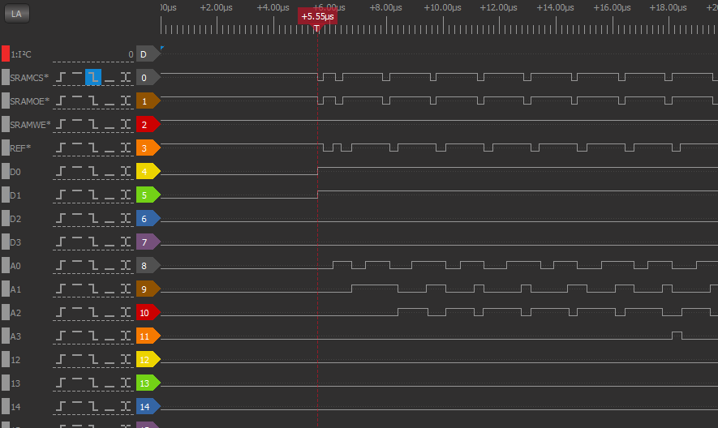Click the purple channel 7 badge
This screenshot has height=428, width=718.
[148, 242]
